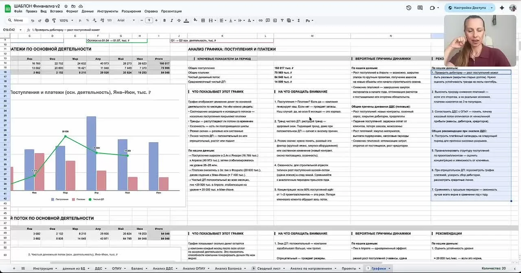Format selection as percent
Viewport: 521px width, 273px height.
click(88, 20)
